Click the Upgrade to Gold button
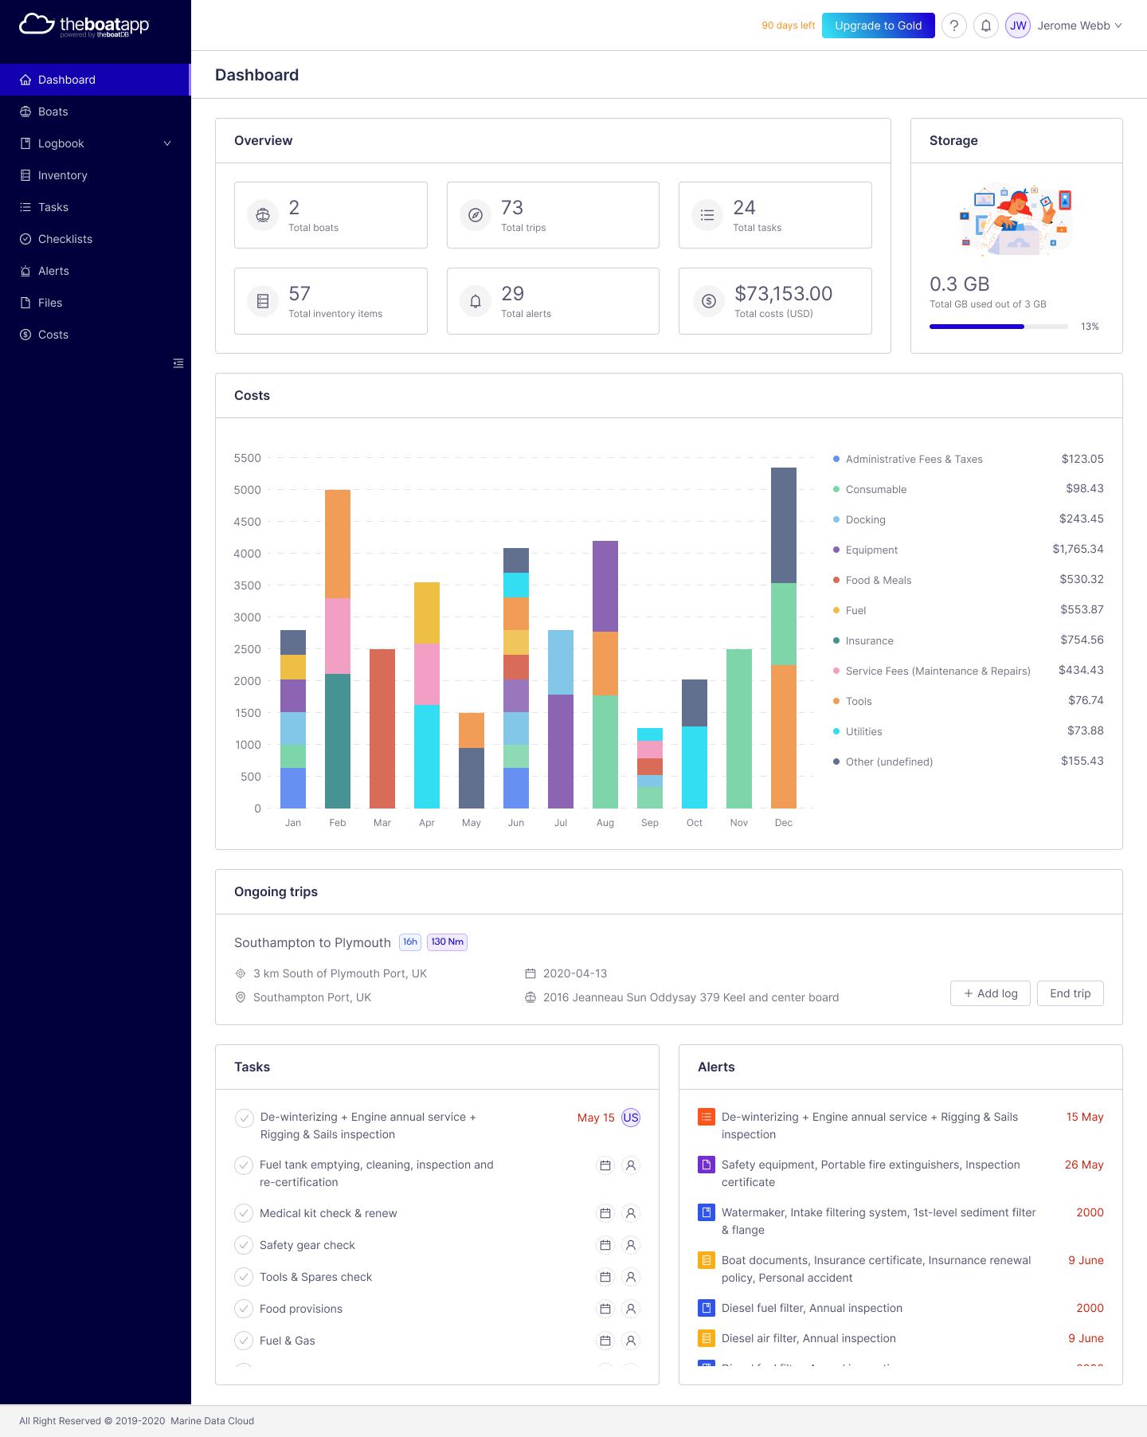This screenshot has width=1147, height=1437. click(x=879, y=25)
